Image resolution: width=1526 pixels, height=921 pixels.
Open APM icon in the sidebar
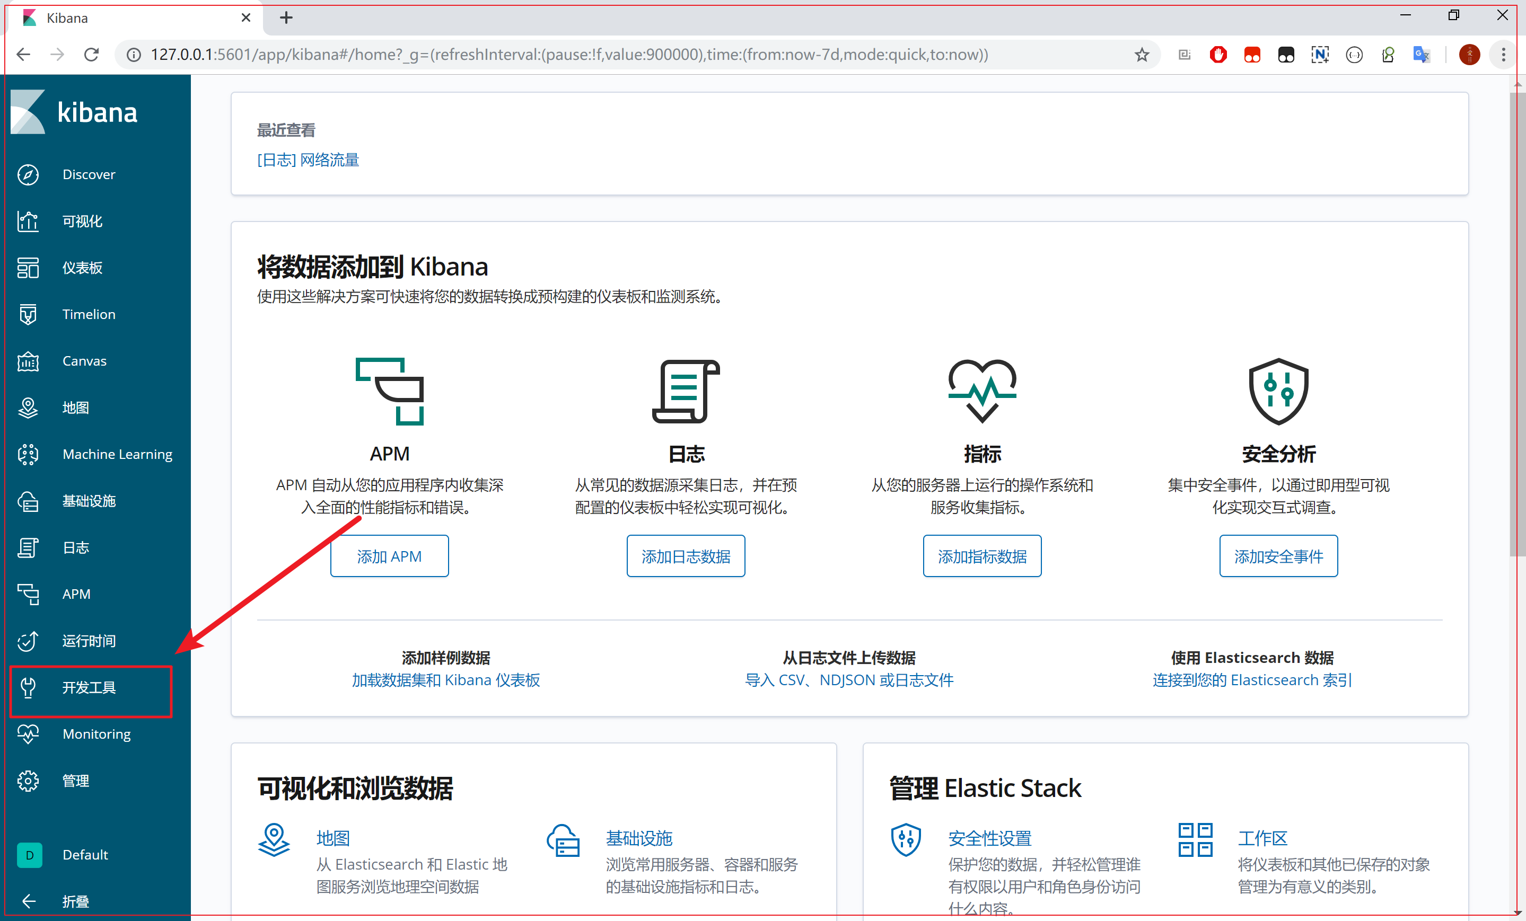click(x=28, y=594)
